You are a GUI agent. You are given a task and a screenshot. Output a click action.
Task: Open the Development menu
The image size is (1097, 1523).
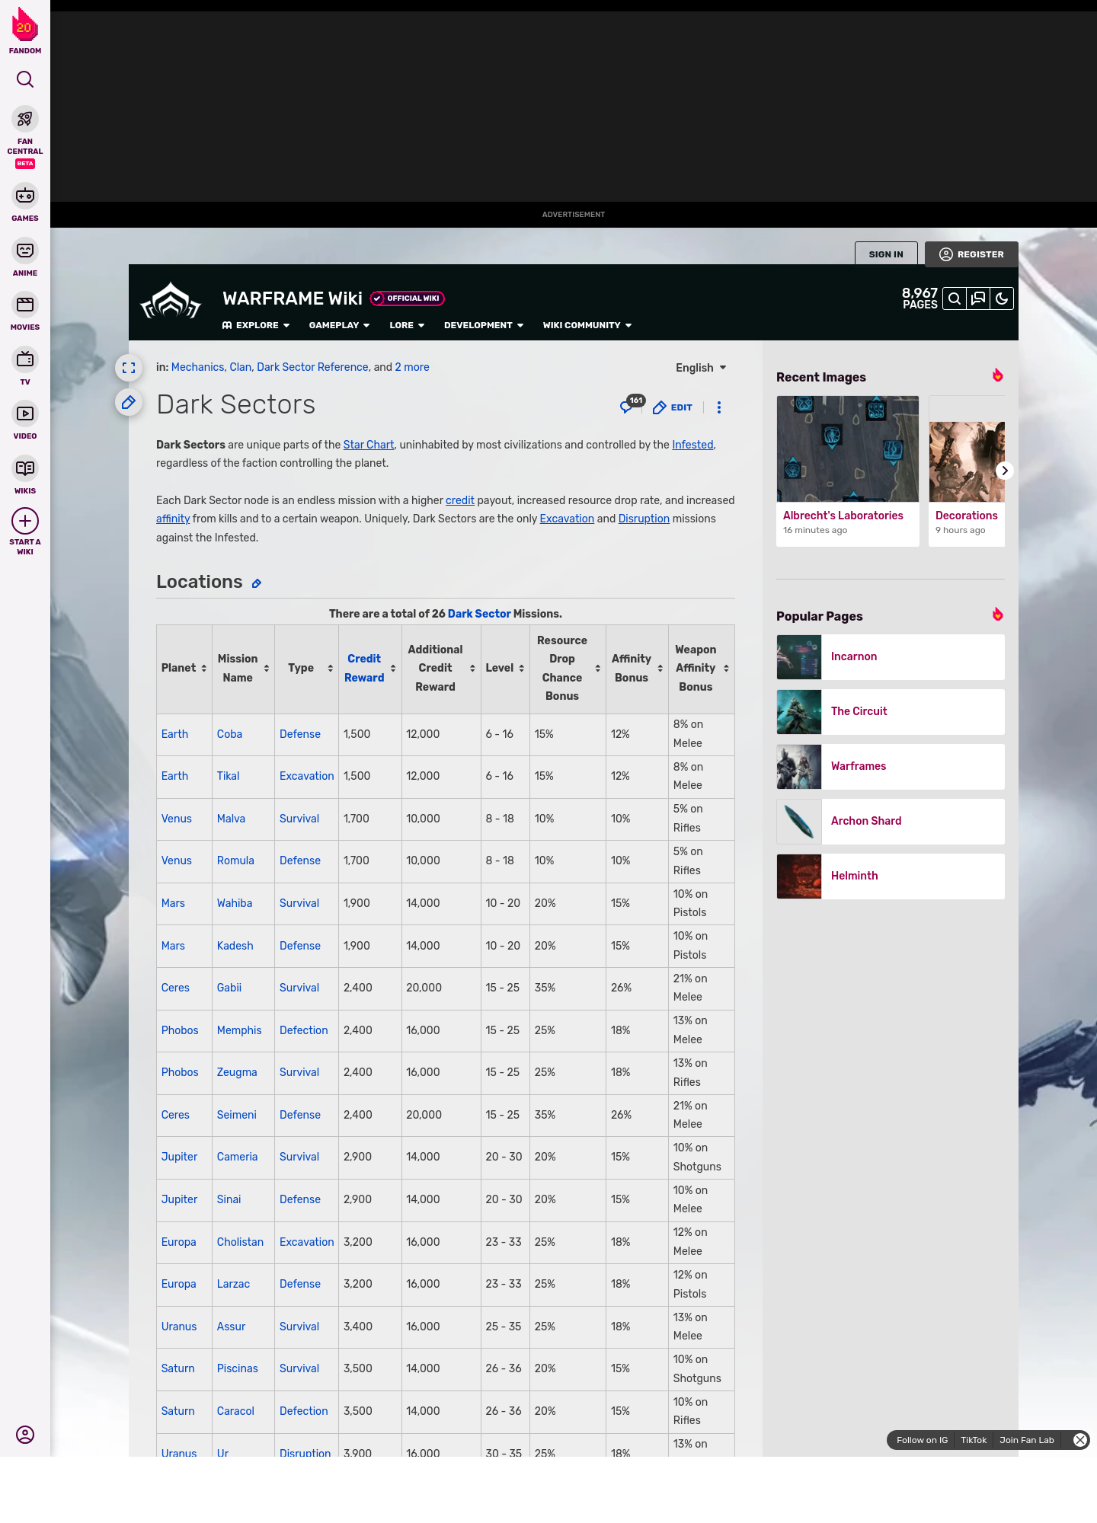[484, 325]
